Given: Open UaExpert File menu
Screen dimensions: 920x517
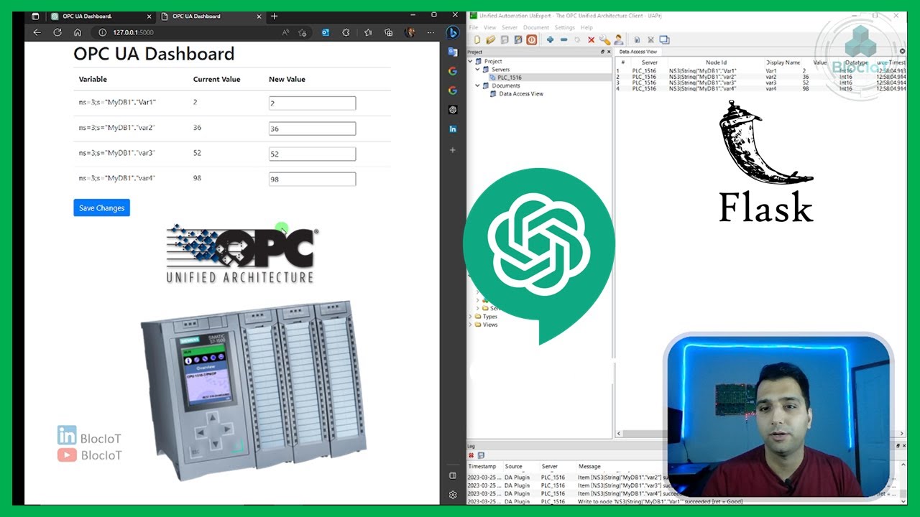Looking at the screenshot, I should click(x=474, y=27).
